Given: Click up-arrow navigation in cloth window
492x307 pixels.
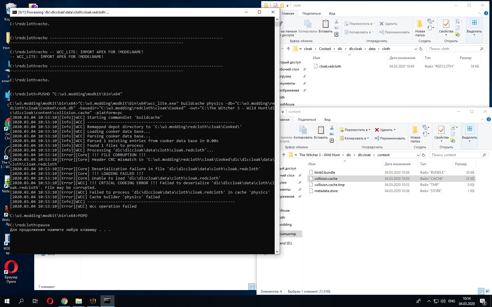Looking at the screenshot, I should point(288,49).
